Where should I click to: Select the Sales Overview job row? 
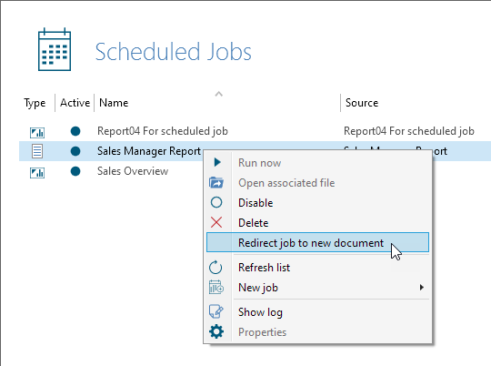pos(255,171)
